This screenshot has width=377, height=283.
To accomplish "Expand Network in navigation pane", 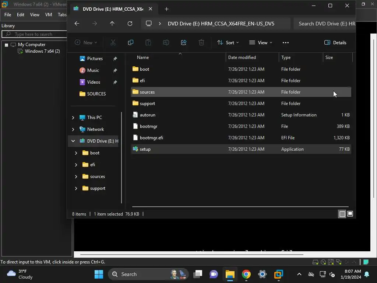I will (x=73, y=129).
